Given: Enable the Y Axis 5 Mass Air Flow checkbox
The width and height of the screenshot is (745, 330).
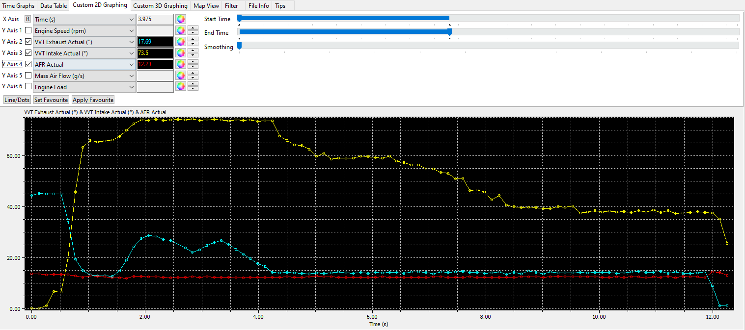Looking at the screenshot, I should click(28, 76).
